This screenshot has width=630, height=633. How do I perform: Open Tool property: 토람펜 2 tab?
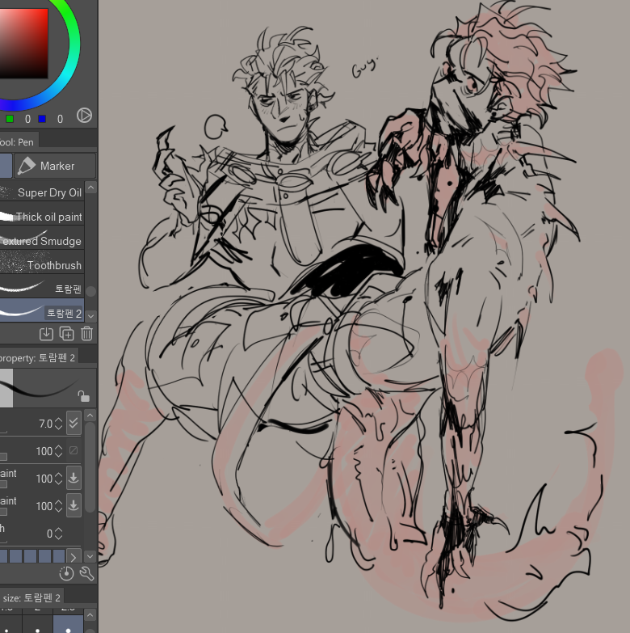(39, 357)
